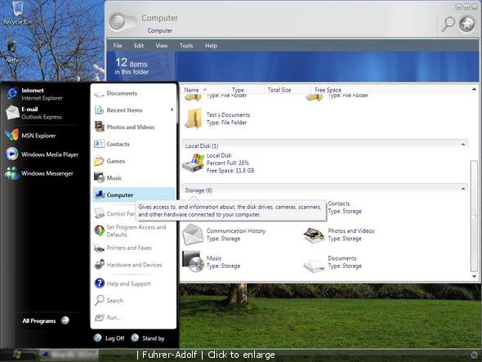
Task: Expand All Programs list
Action: coord(46,320)
